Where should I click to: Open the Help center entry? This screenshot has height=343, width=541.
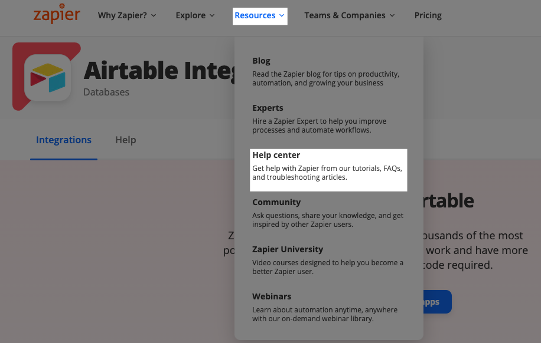(x=328, y=170)
